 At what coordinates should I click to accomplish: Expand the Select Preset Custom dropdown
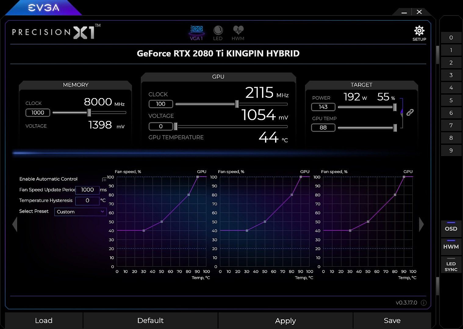click(80, 212)
